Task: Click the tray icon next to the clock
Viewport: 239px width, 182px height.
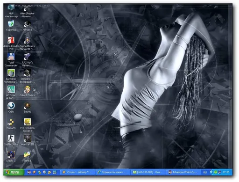Action: [219, 172]
